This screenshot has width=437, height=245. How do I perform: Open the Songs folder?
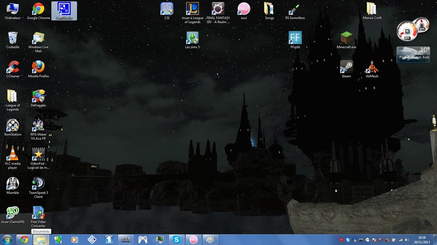[269, 11]
